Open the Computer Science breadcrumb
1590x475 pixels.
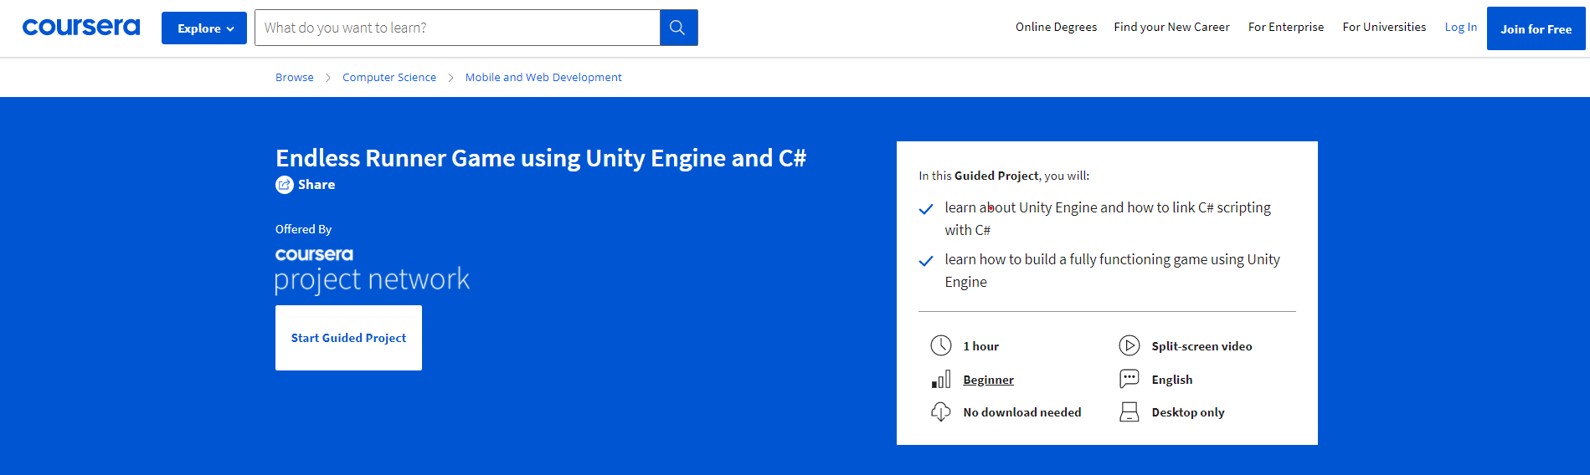coord(389,77)
